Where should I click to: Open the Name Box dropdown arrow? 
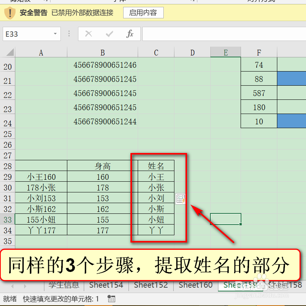pyautogui.click(x=55, y=34)
